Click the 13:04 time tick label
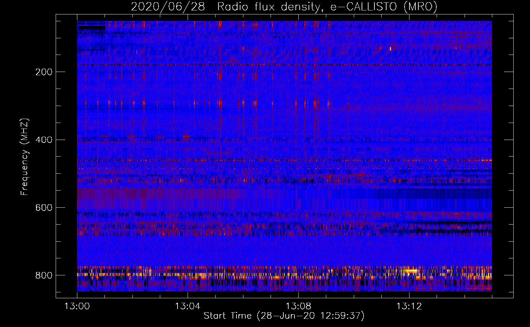530x327 pixels. pos(188,306)
